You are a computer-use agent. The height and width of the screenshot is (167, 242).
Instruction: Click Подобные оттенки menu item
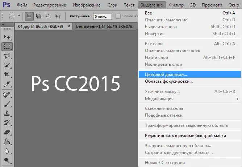click(x=190, y=115)
